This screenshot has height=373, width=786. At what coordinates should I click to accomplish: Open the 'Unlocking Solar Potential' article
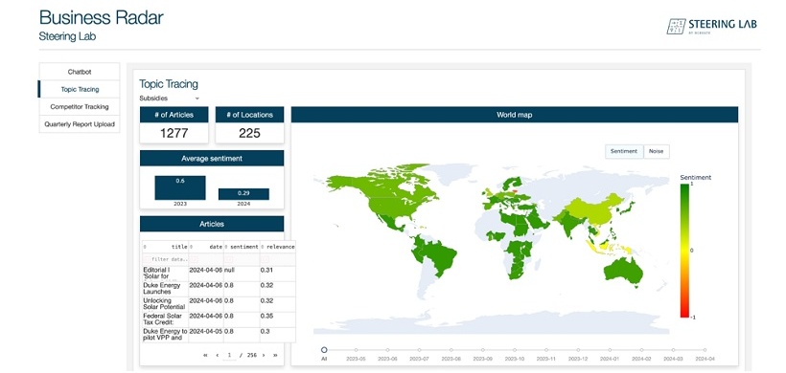tap(165, 304)
